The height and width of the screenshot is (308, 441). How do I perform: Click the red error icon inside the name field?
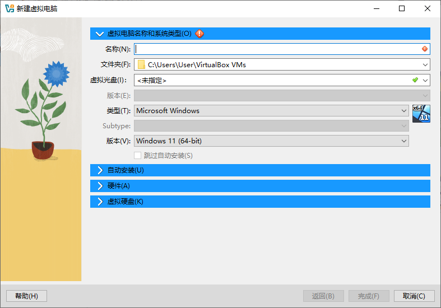(425, 49)
